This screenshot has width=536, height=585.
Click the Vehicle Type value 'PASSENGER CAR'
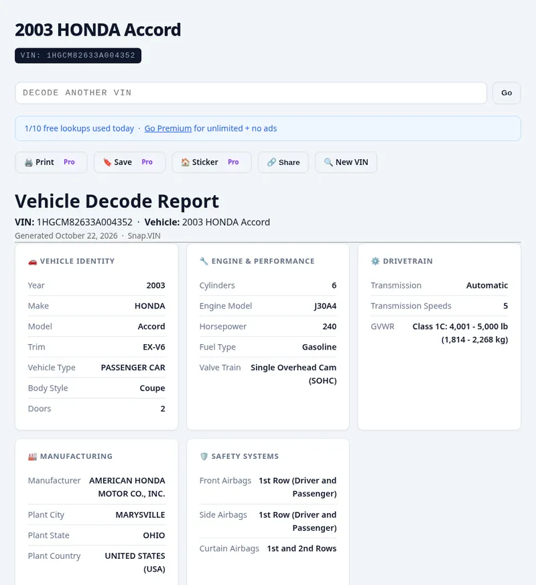[133, 368]
